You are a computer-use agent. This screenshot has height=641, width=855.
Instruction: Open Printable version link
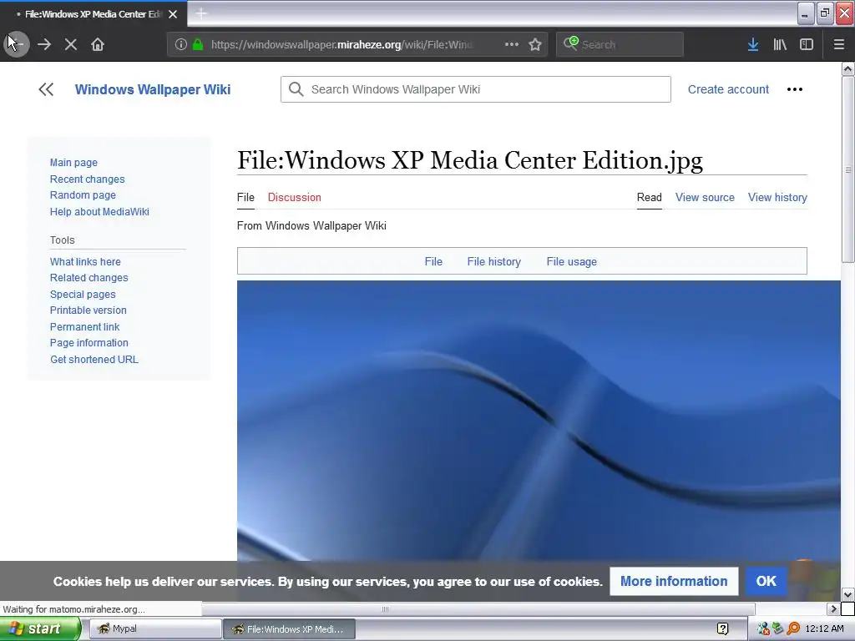point(89,310)
